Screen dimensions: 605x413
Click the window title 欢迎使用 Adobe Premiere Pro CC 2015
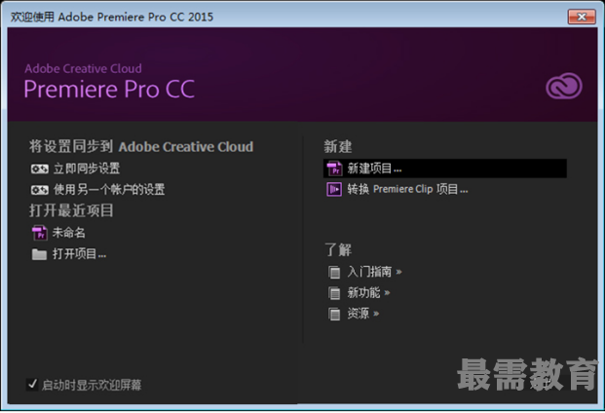point(112,17)
